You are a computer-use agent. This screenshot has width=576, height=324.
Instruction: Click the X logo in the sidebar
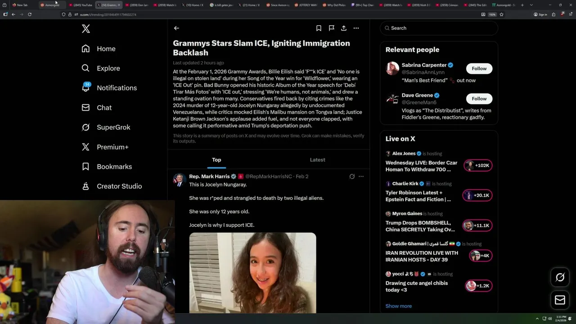[86, 29]
